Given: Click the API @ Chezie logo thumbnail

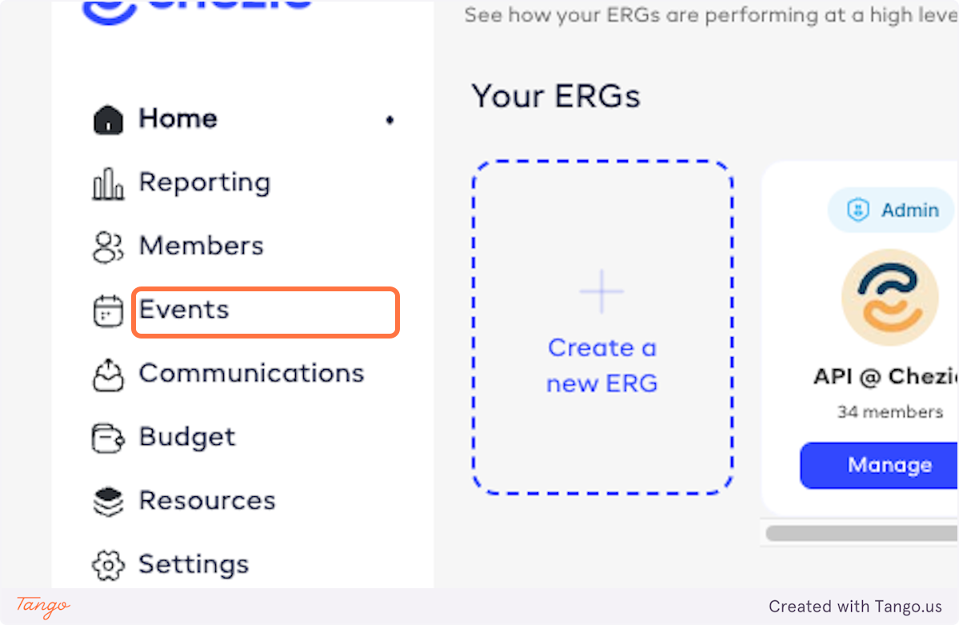Looking at the screenshot, I should pos(889,297).
